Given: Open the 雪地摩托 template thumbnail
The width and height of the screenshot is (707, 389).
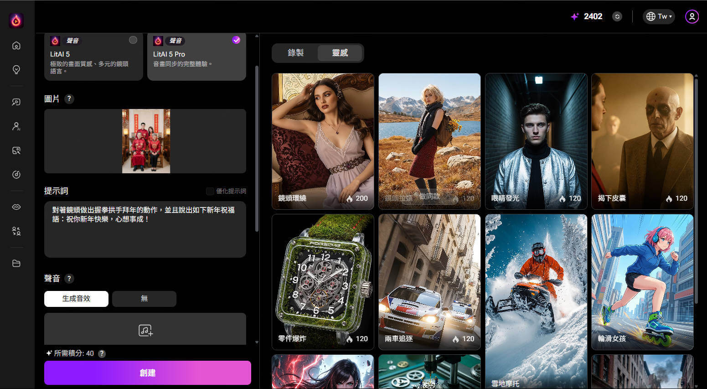Looking at the screenshot, I should (x=536, y=301).
